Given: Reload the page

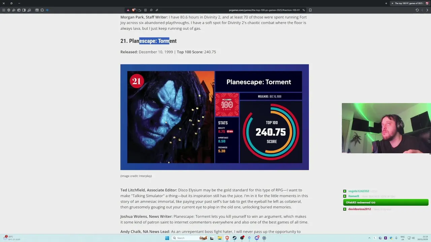Looking at the screenshot, I should click(x=417, y=10).
